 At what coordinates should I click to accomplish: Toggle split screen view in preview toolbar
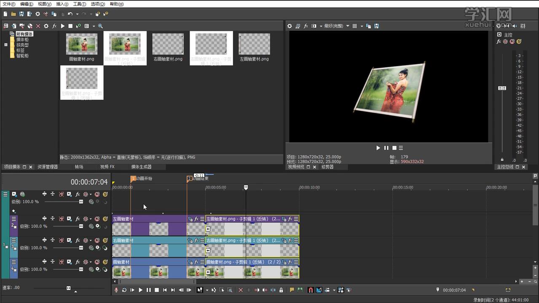[314, 26]
